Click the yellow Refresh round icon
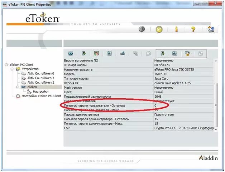The height and width of the screenshot is (172, 225). tap(159, 29)
